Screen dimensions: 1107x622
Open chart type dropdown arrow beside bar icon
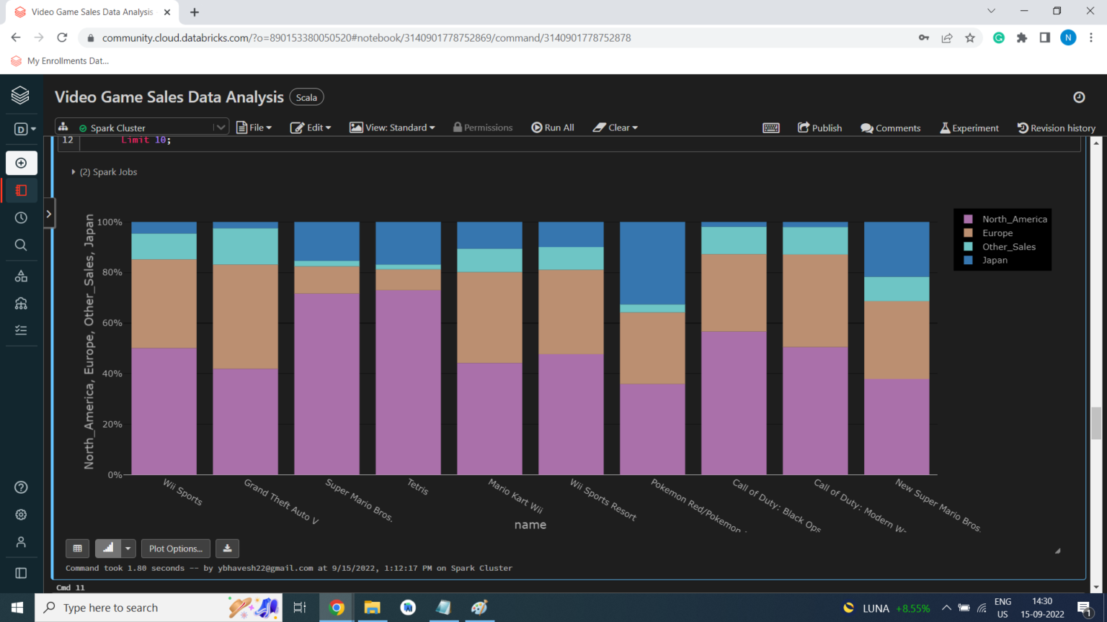click(x=128, y=549)
